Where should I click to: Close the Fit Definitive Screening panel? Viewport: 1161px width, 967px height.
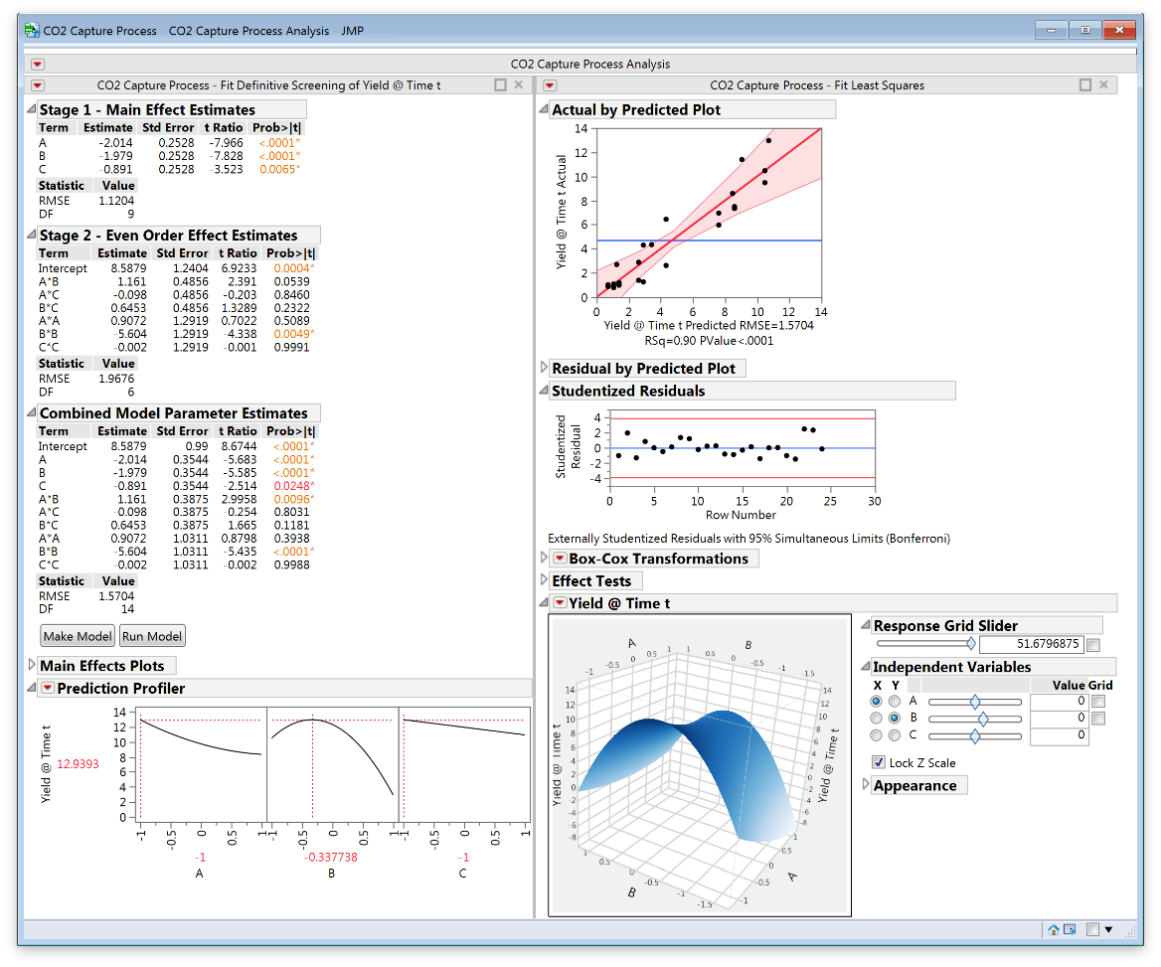tap(519, 85)
